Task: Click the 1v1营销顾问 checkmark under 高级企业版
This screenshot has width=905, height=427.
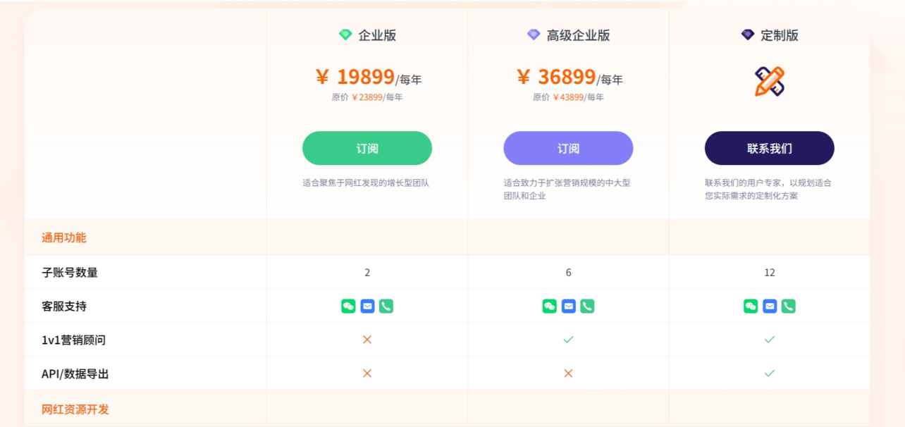Action: 568,340
